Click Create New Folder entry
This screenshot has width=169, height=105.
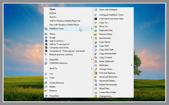[107, 92]
